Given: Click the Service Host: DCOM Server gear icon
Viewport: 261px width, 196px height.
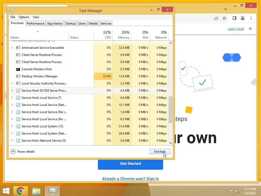Looking at the screenshot, I should click(18, 91).
